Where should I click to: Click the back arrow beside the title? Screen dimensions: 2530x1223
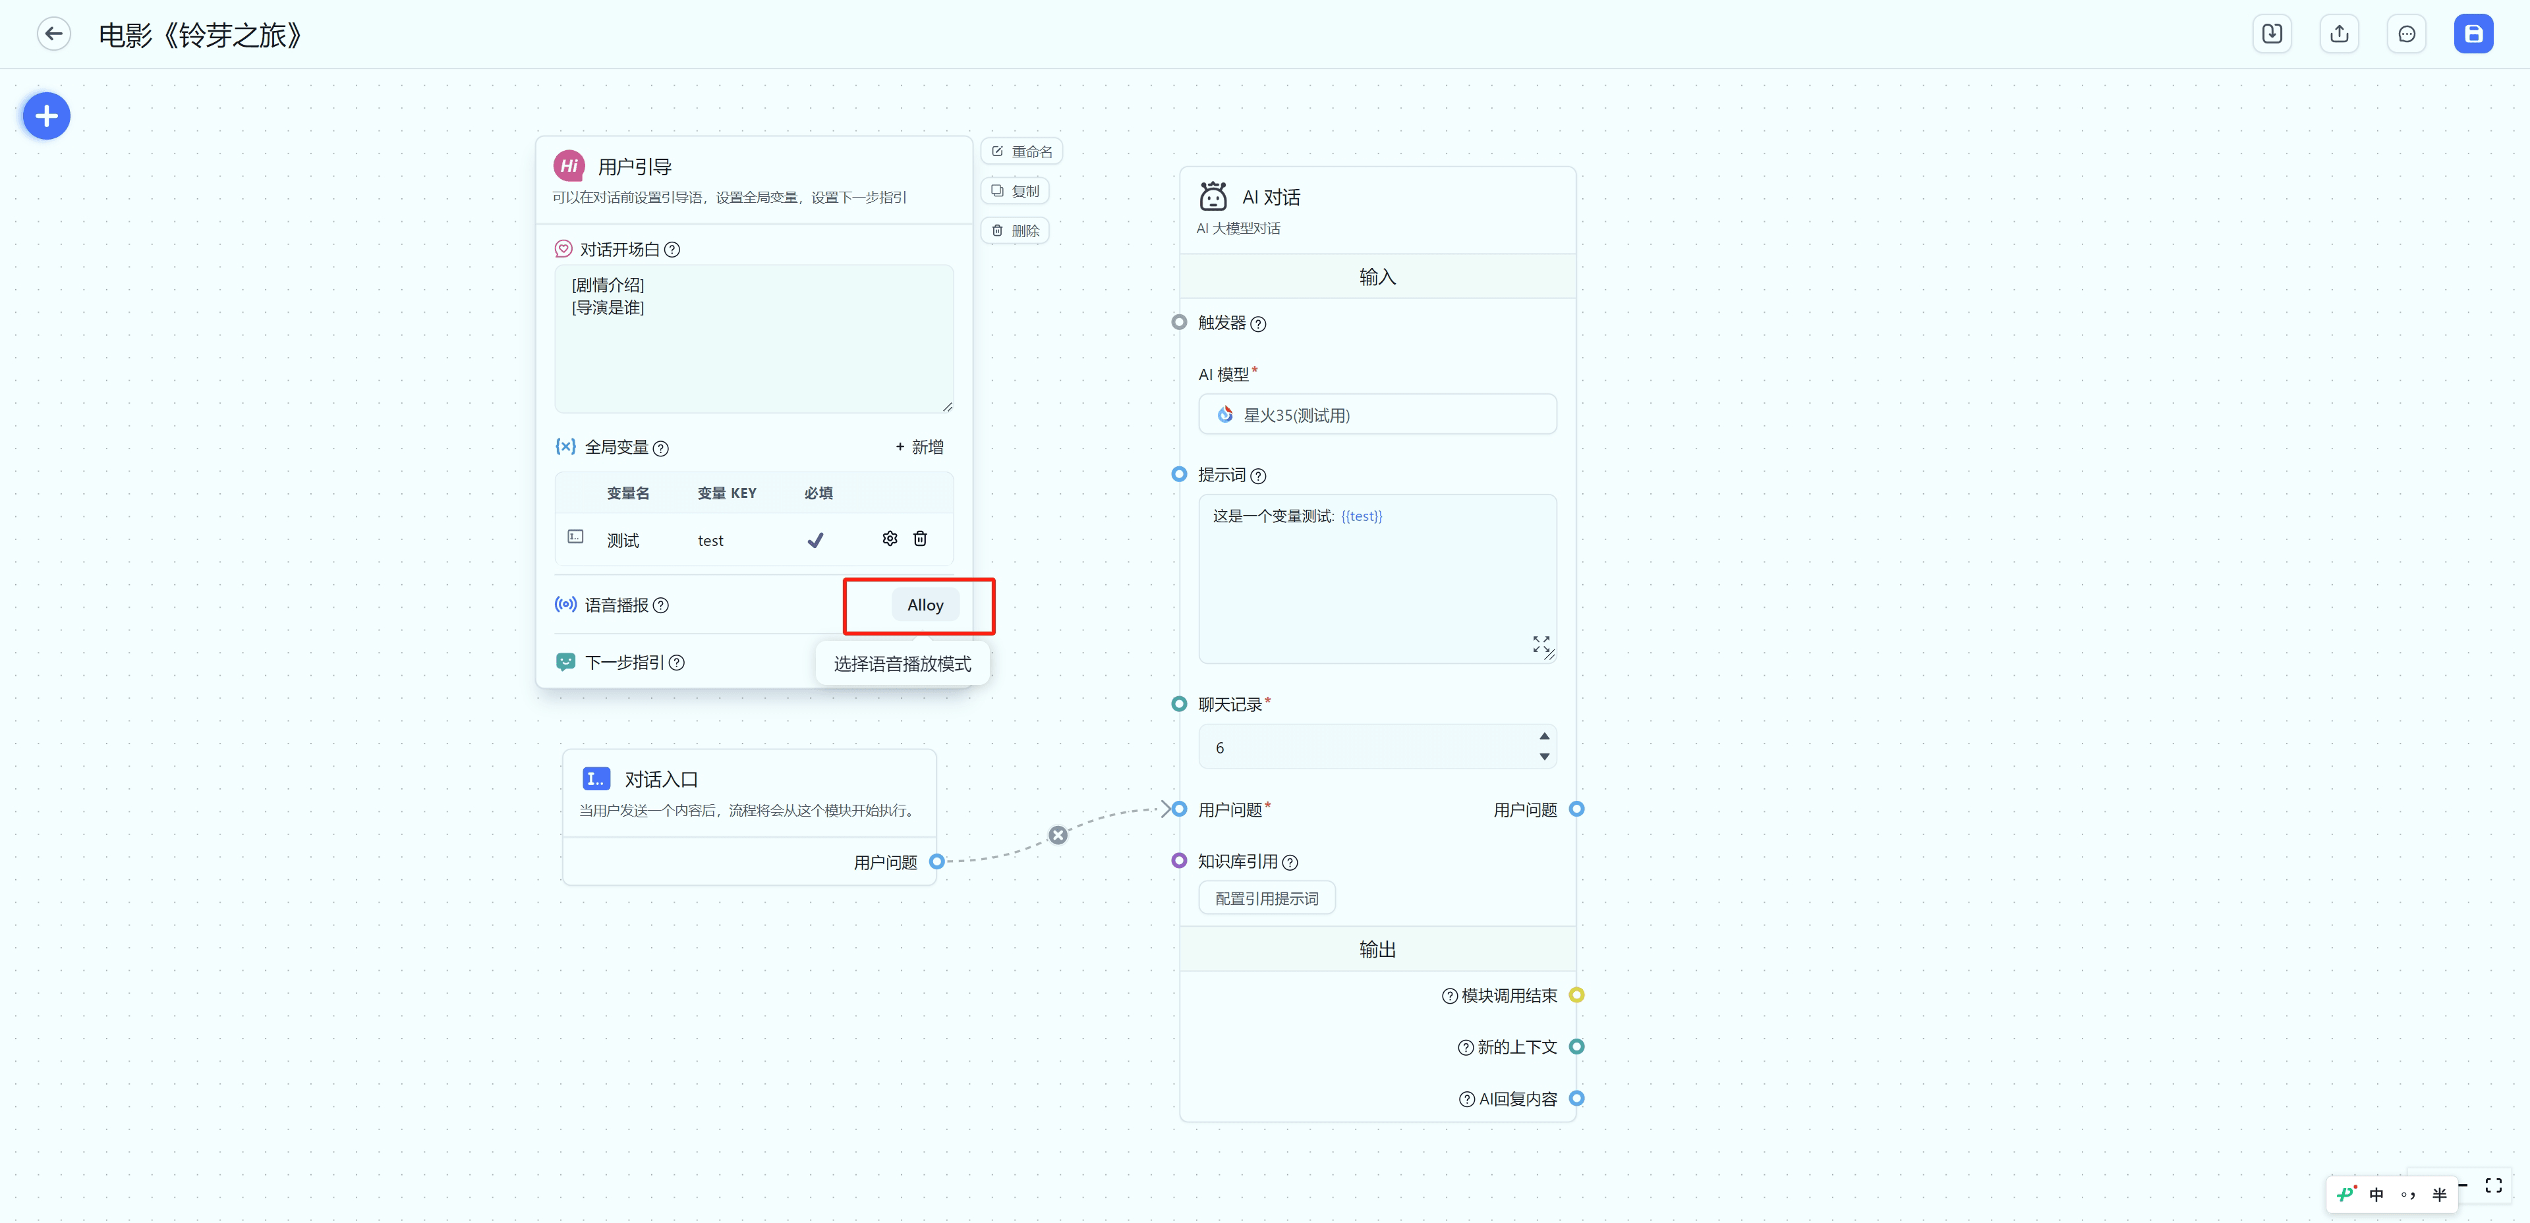click(54, 34)
